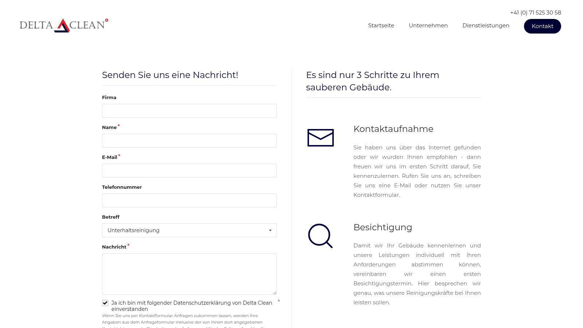The width and height of the screenshot is (583, 328).
Task: Change the subject from Unterhaltsreinigung
Action: click(x=189, y=230)
